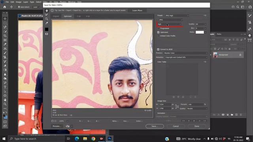Open the Metadata dropdown
The height and width of the screenshot is (142, 253).
point(186,57)
